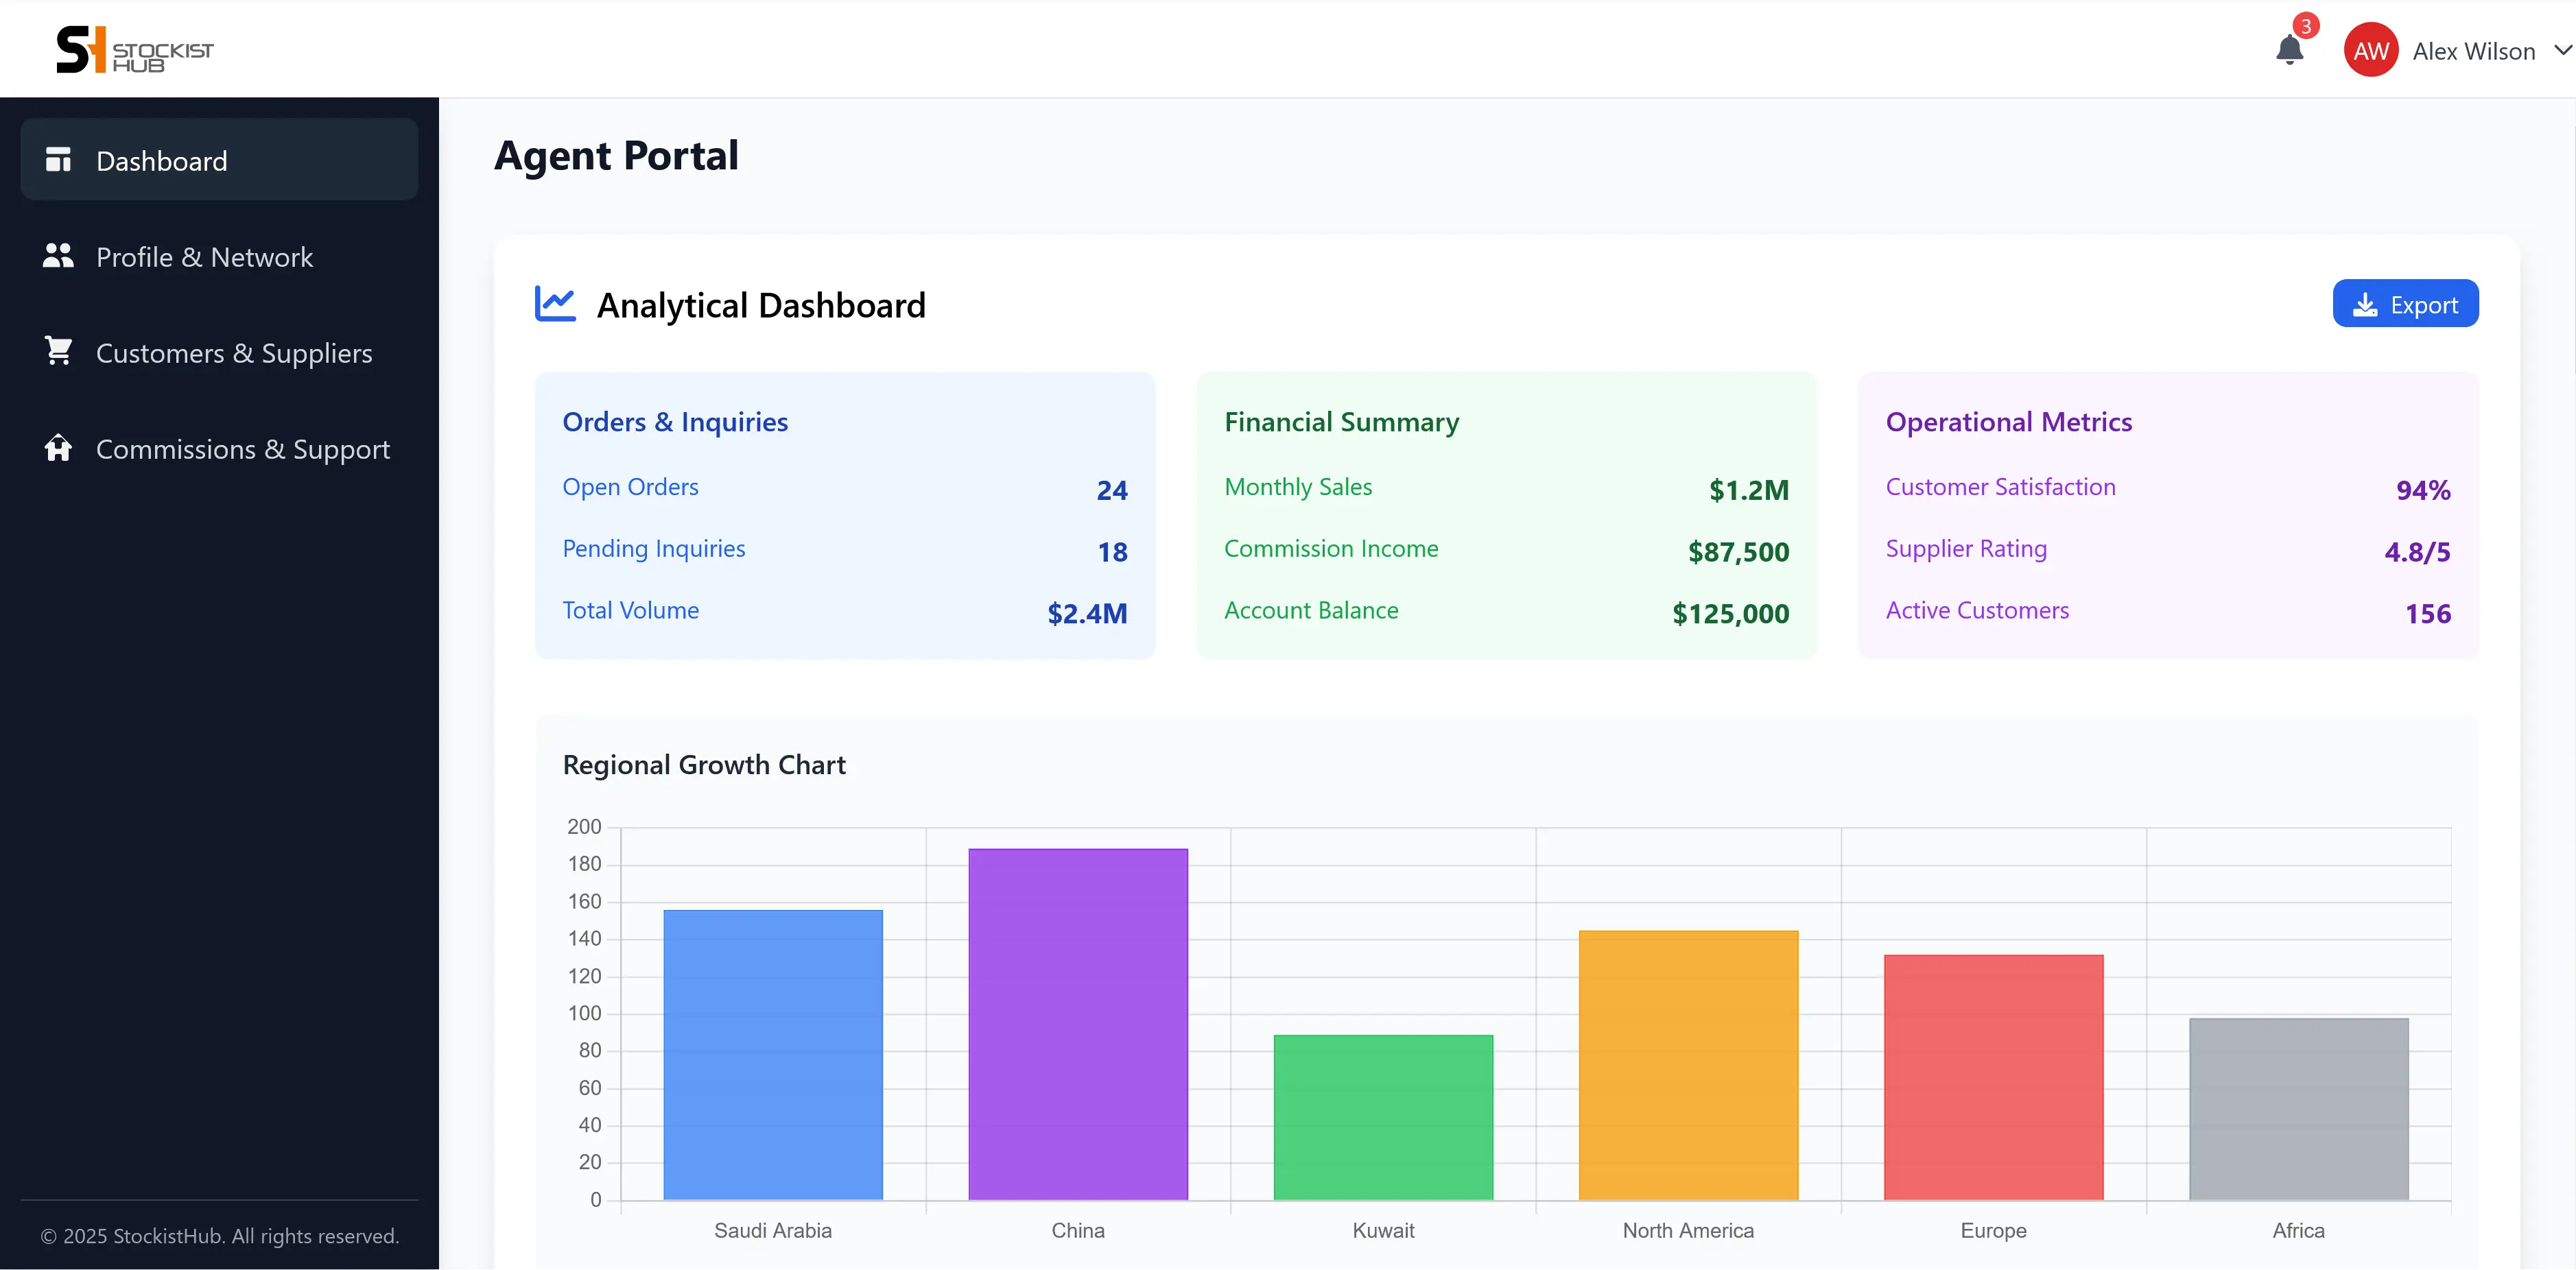The width and height of the screenshot is (2576, 1270).
Task: Open the Alex Wilson account menu
Action: coord(2458,51)
